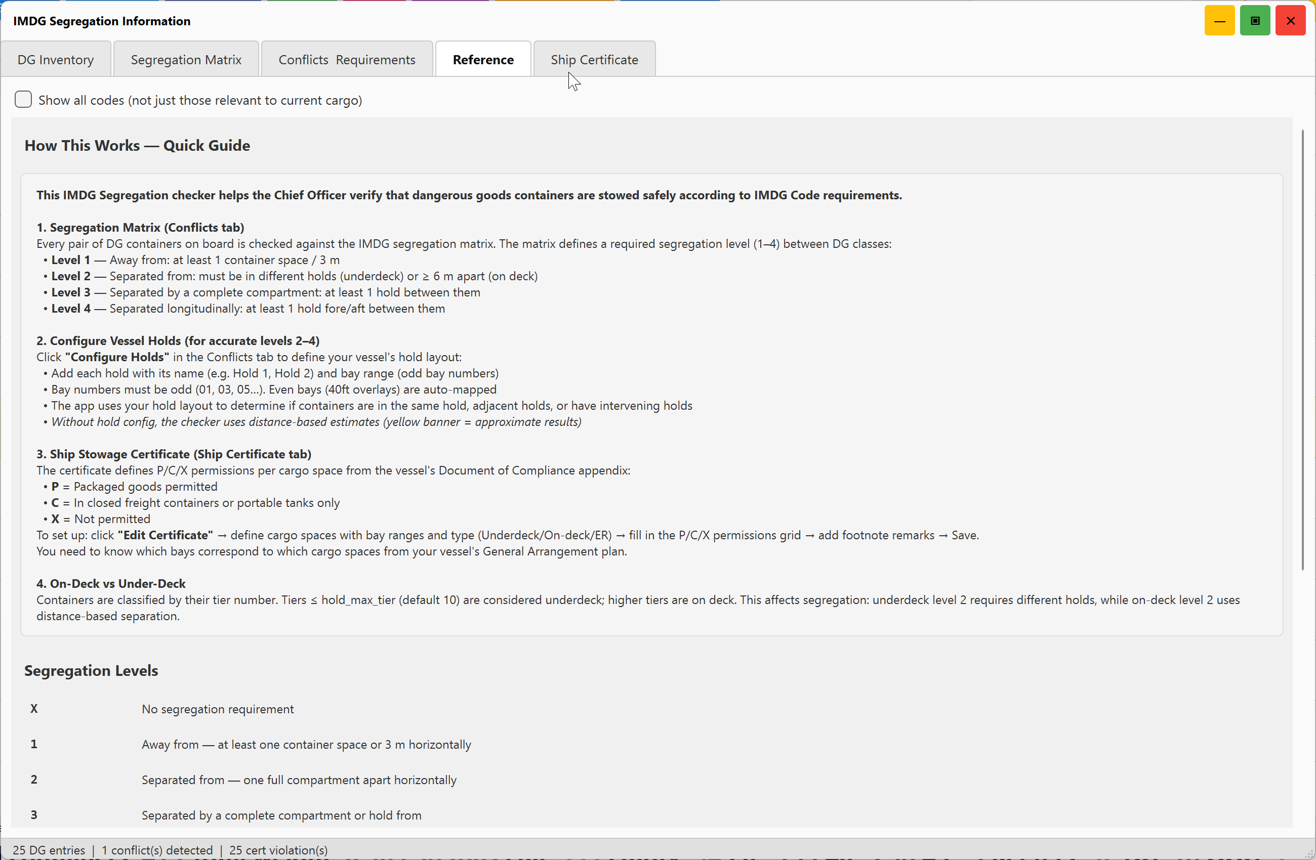Open the Ship Certificate tab

tap(594, 59)
